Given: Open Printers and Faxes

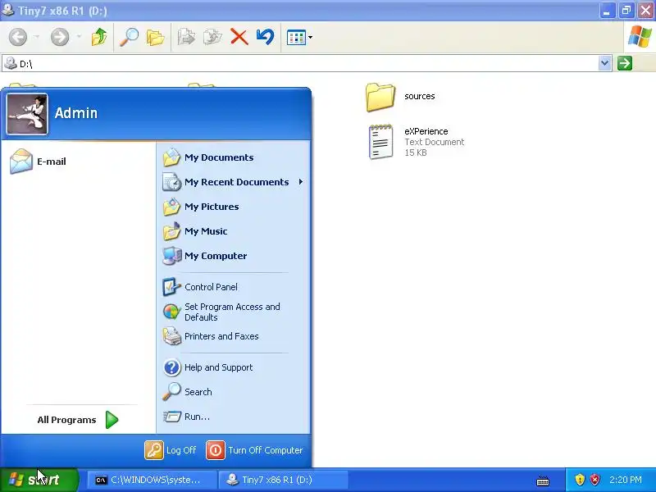Looking at the screenshot, I should (233, 336).
